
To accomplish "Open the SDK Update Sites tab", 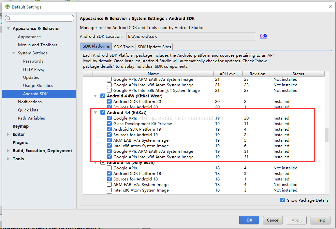I will [154, 47].
